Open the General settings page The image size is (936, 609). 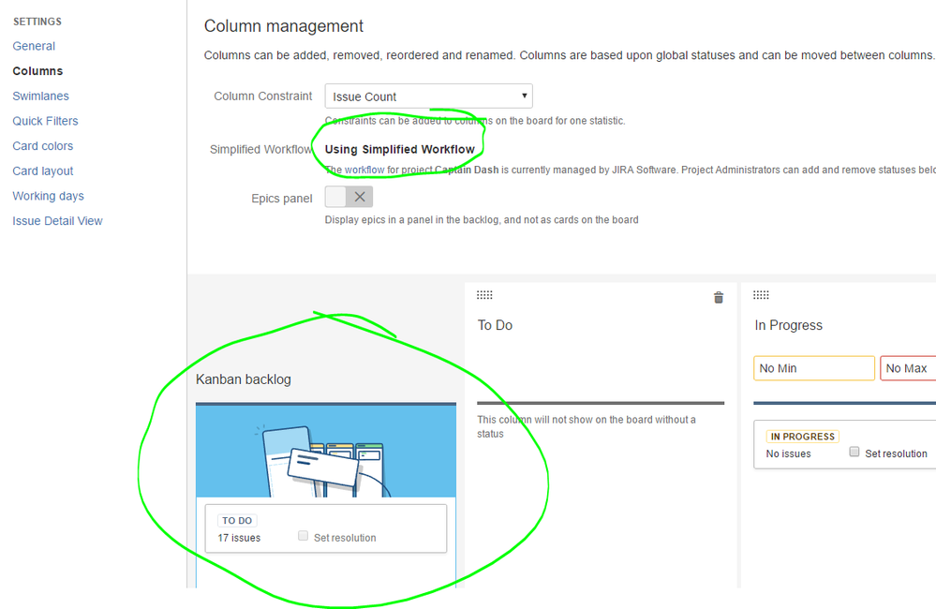(34, 46)
